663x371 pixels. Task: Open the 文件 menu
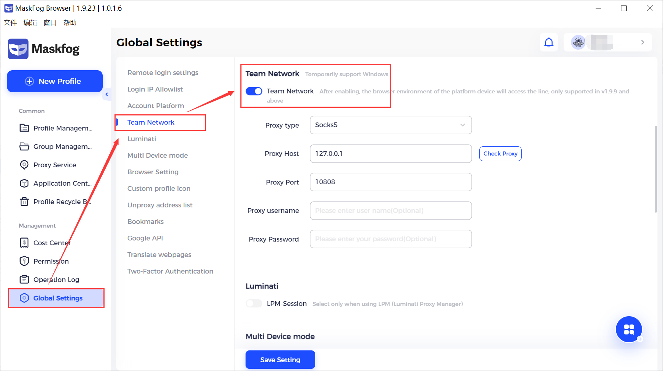pyautogui.click(x=10, y=22)
